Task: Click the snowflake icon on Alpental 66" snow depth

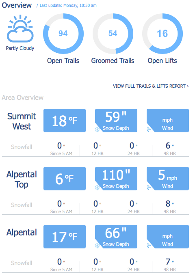Action: coord(97,246)
